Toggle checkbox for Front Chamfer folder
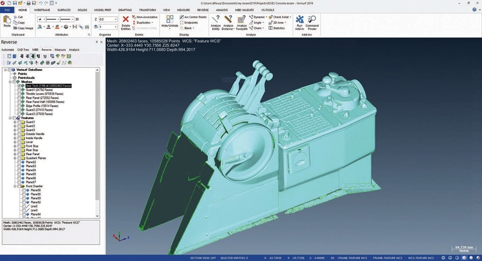Screen dimensions: 482x261 pyautogui.click(x=19, y=186)
